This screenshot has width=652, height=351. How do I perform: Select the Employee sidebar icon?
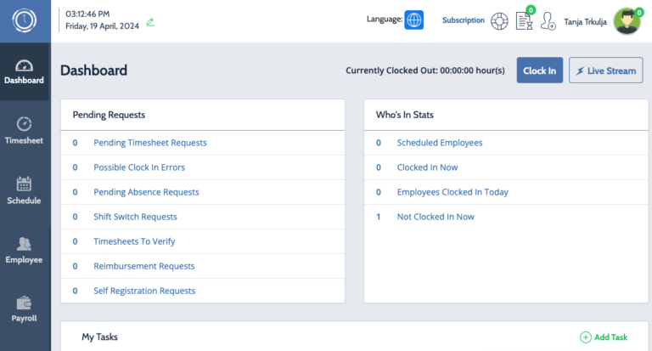25,250
